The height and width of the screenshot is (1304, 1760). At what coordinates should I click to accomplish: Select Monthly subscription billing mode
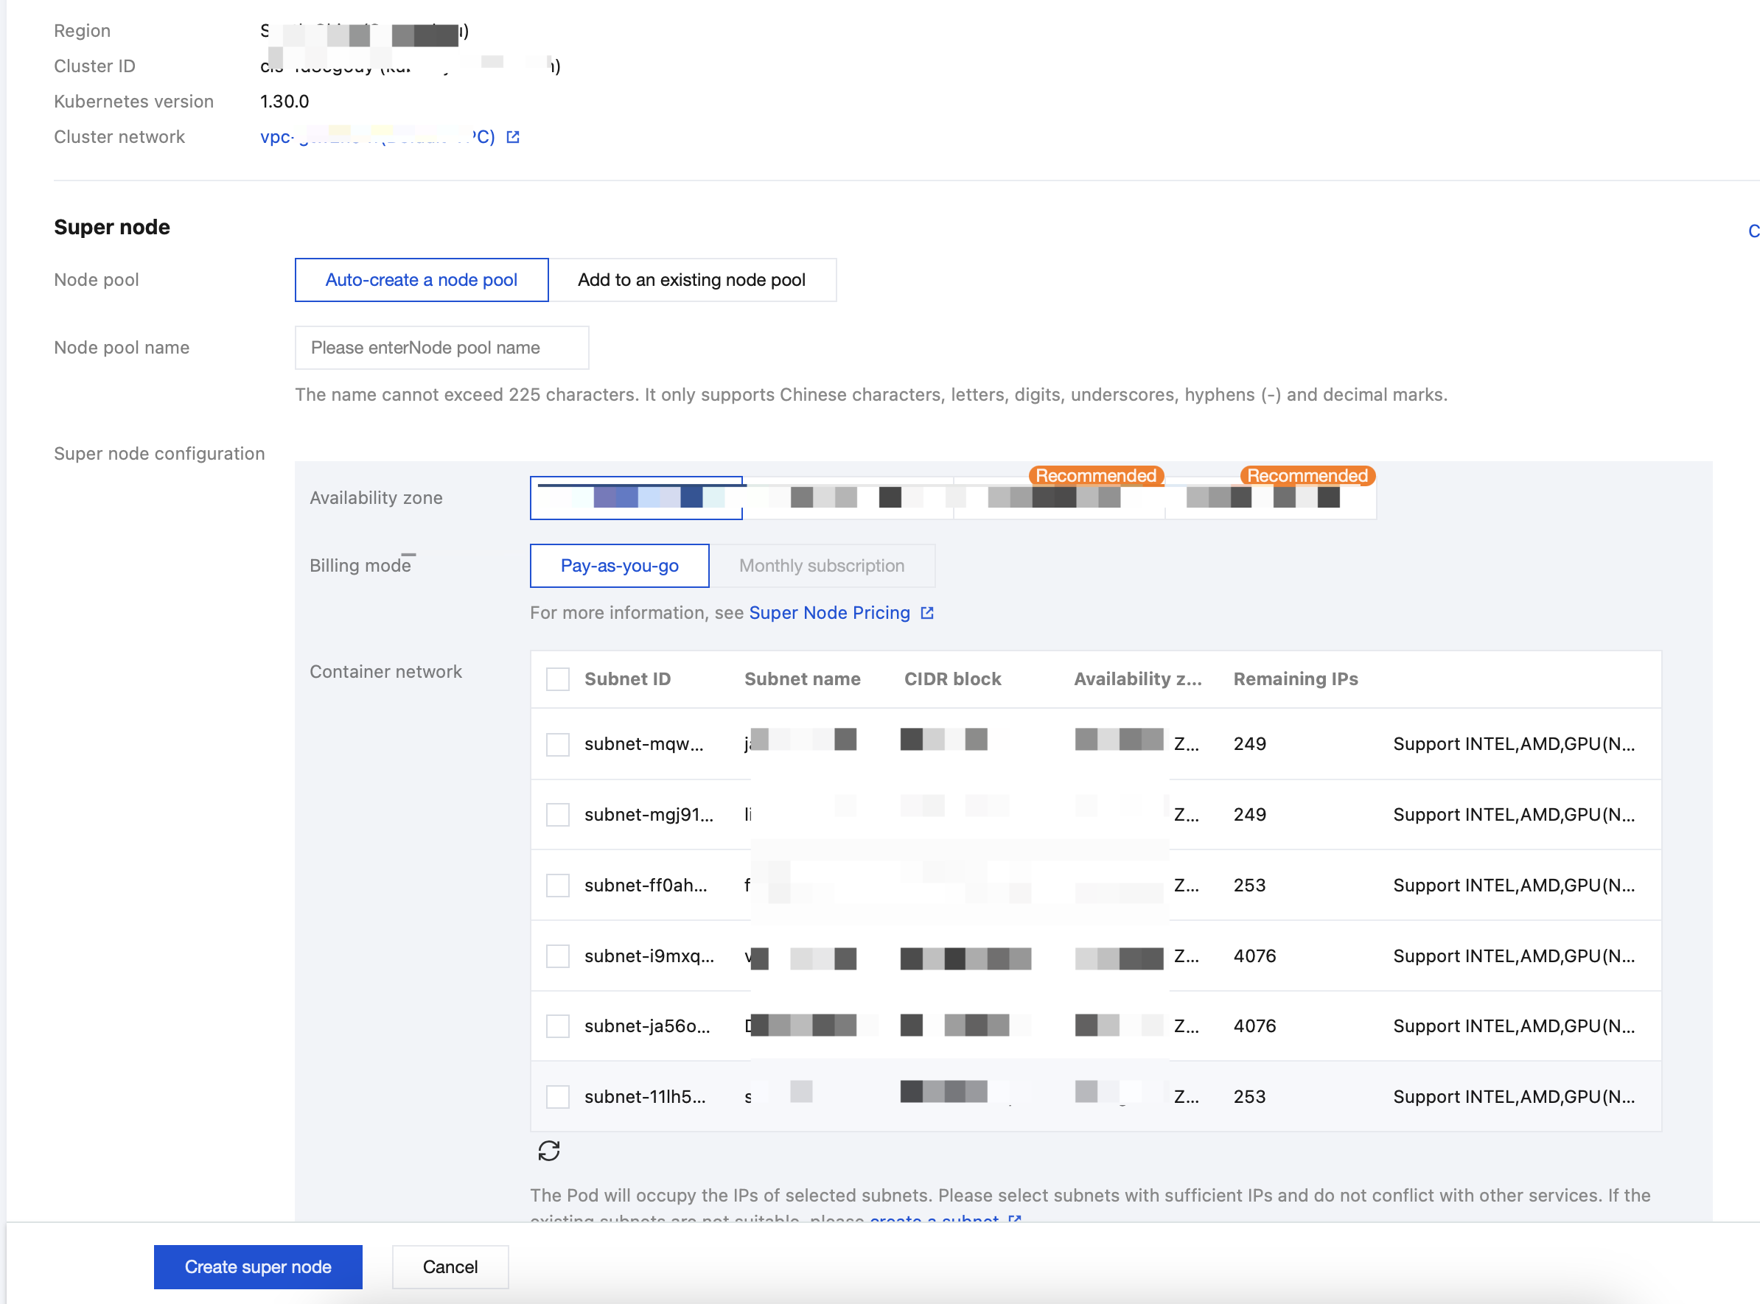821,566
